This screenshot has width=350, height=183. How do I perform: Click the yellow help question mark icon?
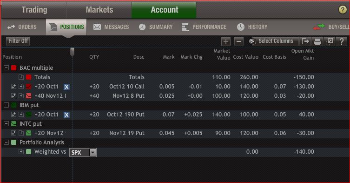point(343,10)
